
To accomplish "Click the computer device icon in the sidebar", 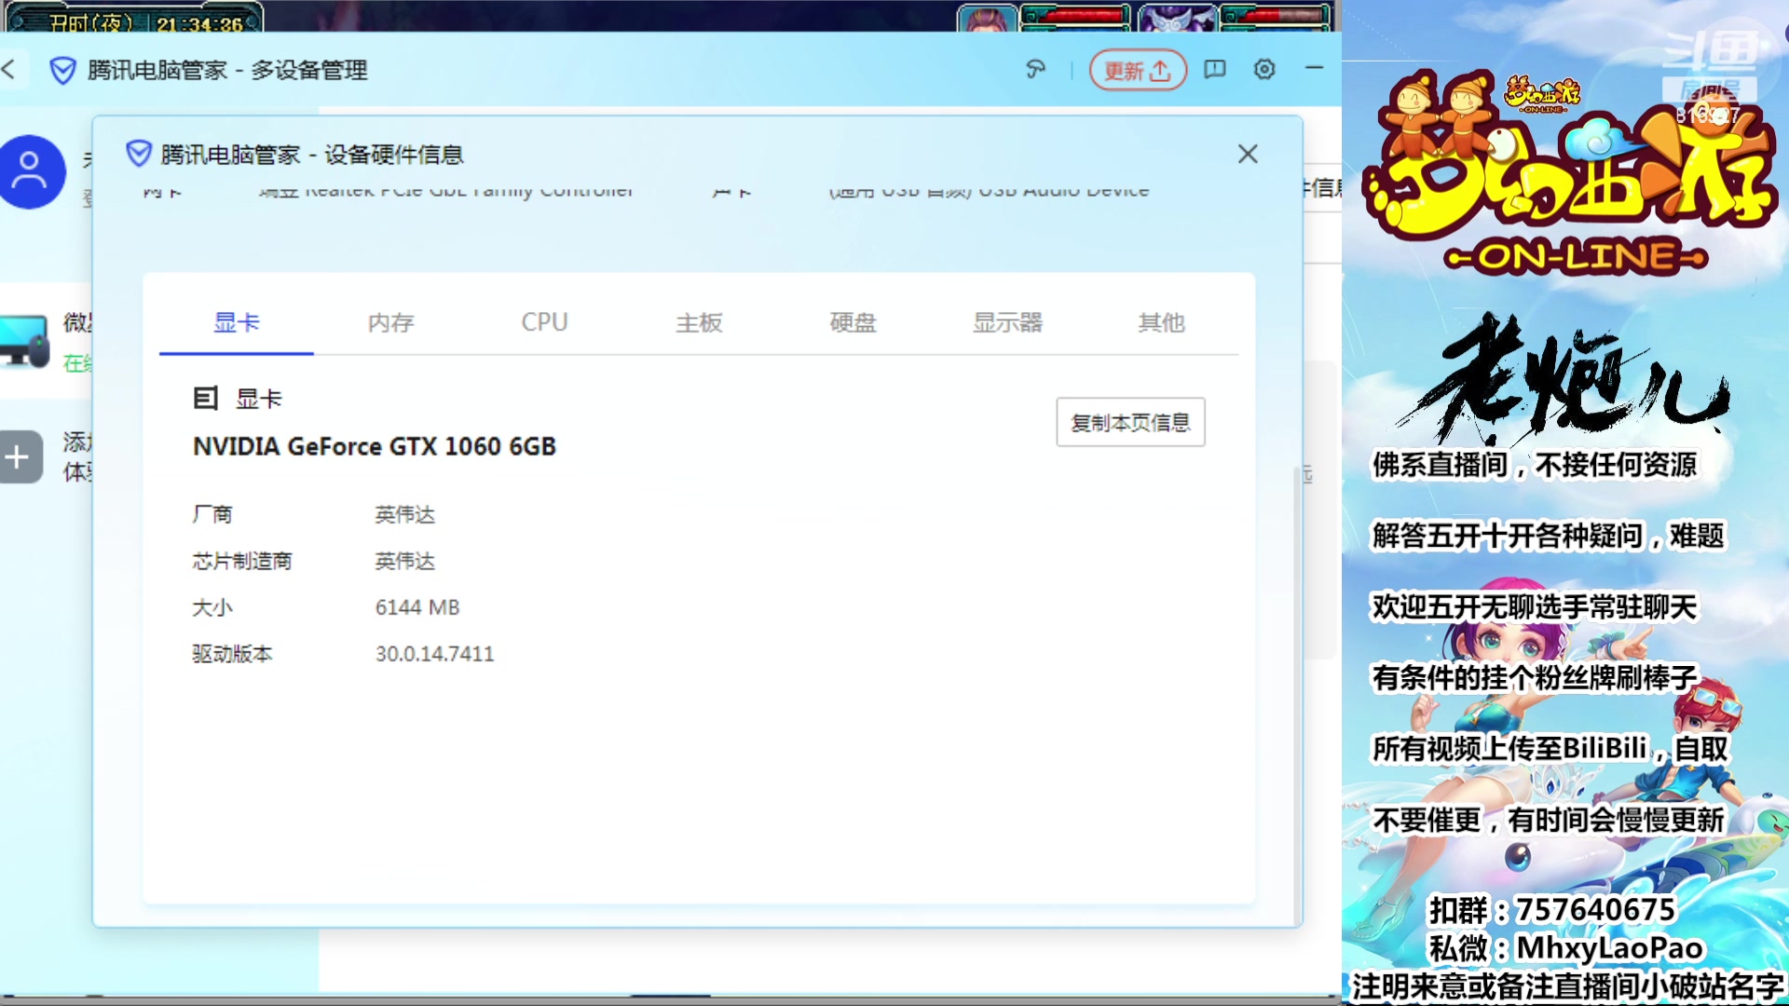I will [24, 342].
